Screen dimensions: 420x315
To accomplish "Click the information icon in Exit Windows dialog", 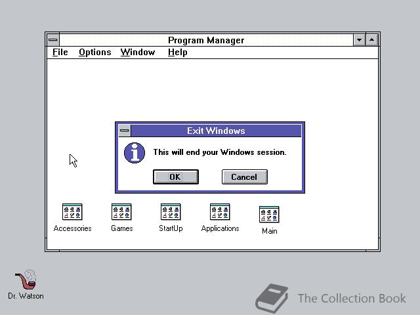I will pyautogui.click(x=135, y=153).
